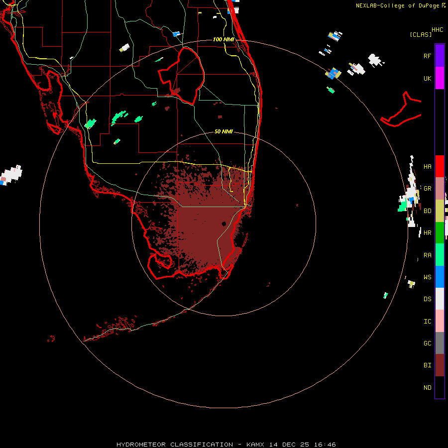Click the black radar site hole in echoes
The width and height of the screenshot is (448, 448).
pyautogui.click(x=224, y=224)
